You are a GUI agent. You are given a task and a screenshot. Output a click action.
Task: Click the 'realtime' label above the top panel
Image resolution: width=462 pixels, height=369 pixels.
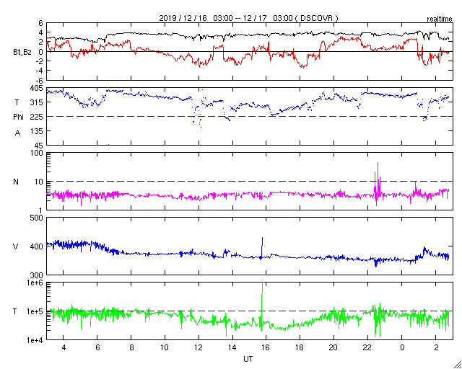440,19
